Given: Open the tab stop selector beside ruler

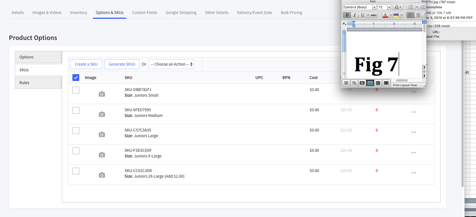Looking at the screenshot, I should [344, 24].
